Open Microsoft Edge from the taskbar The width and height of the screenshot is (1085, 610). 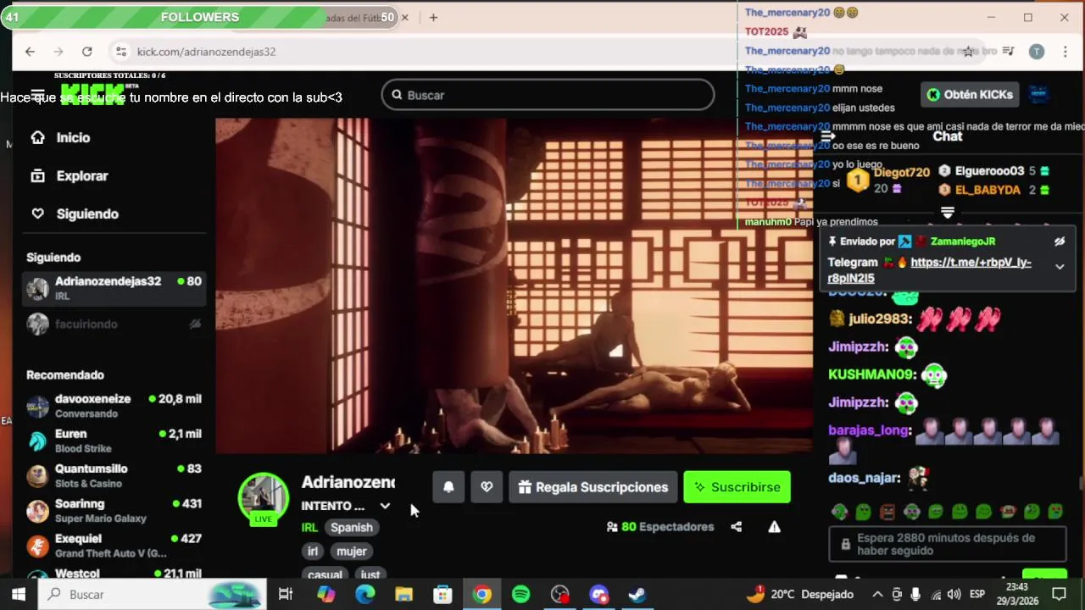point(365,595)
